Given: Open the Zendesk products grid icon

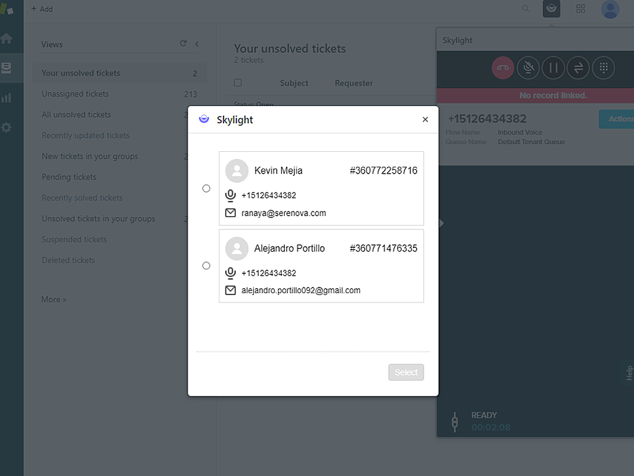Looking at the screenshot, I should point(580,9).
